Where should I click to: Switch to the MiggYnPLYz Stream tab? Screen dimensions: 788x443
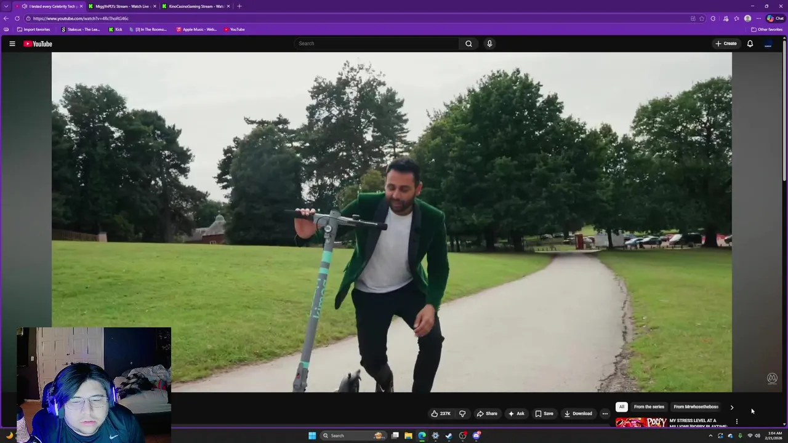click(x=122, y=6)
